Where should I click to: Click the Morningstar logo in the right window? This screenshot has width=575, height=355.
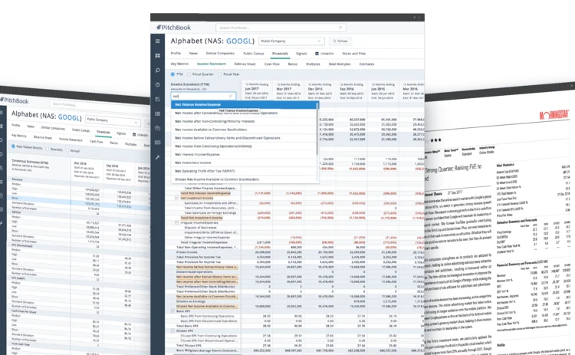tap(554, 115)
